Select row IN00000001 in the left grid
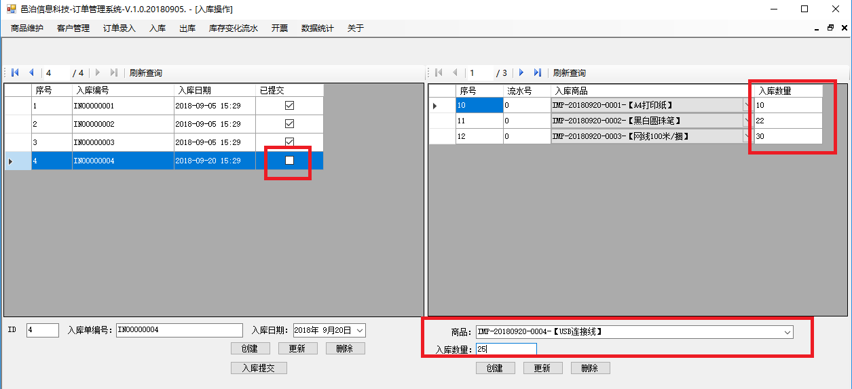This screenshot has width=852, height=389. click(x=164, y=106)
